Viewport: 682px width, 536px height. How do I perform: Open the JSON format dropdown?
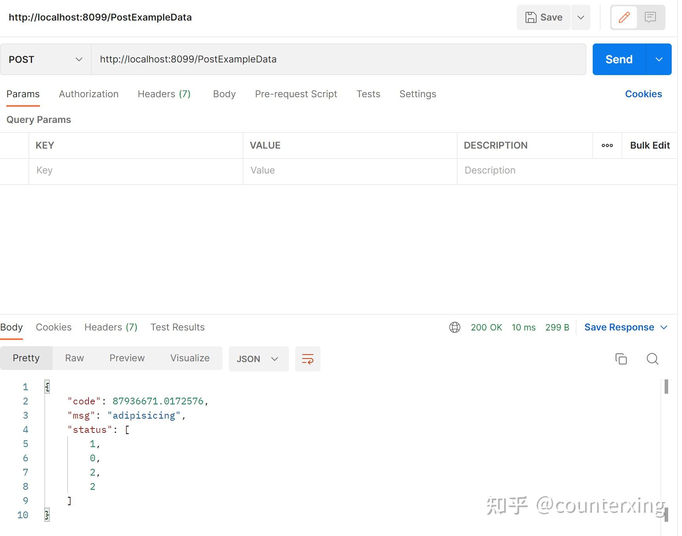point(258,359)
